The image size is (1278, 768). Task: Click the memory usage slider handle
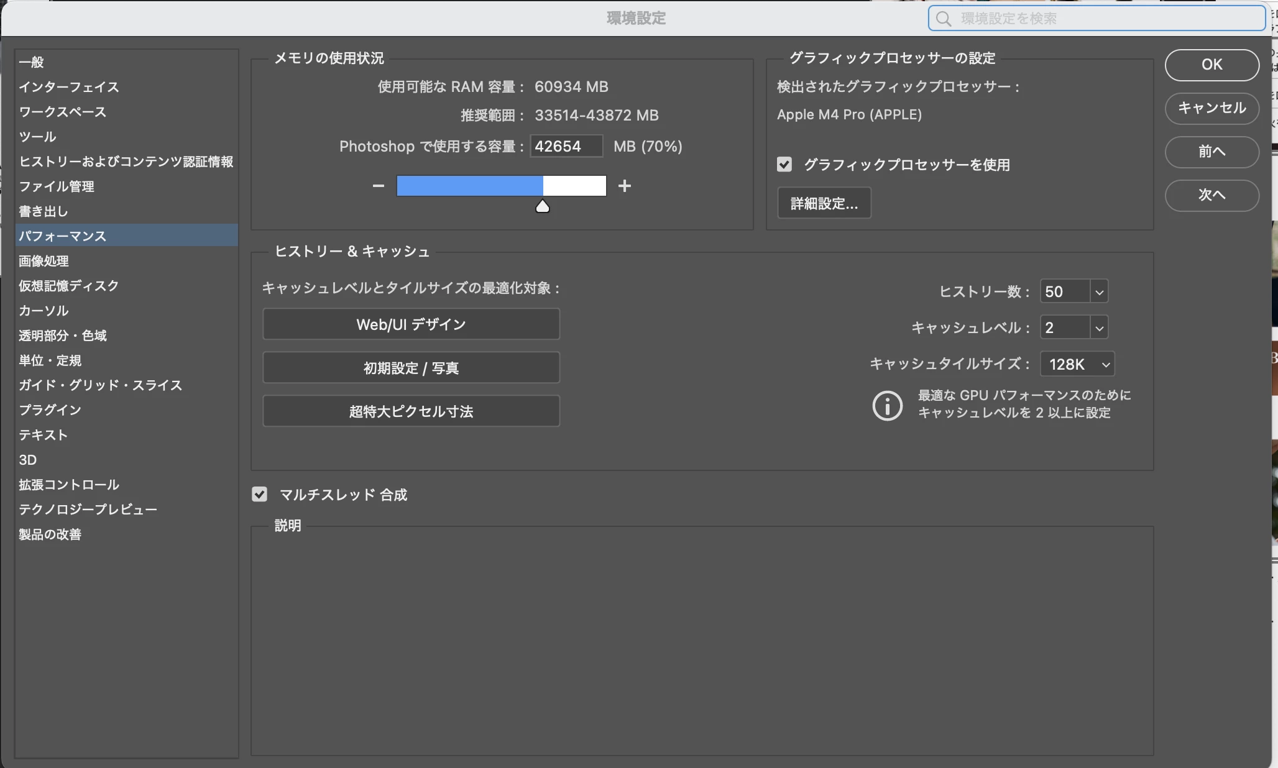coord(543,207)
